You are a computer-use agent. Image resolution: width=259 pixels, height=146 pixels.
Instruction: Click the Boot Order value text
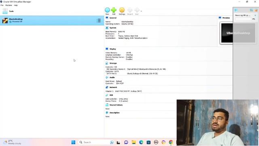(128, 36)
